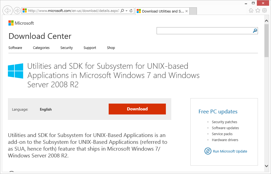
Task: Close the Download Utilities tab
Action: click(x=187, y=11)
